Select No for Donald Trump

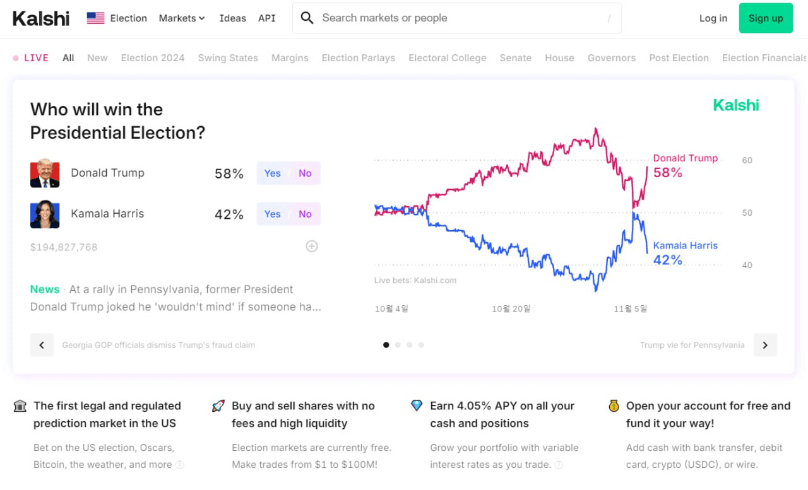[x=305, y=173]
